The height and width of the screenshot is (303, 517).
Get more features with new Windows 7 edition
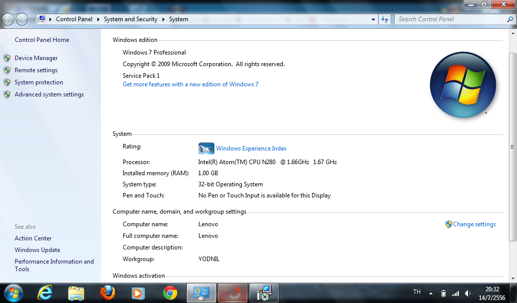(x=190, y=84)
